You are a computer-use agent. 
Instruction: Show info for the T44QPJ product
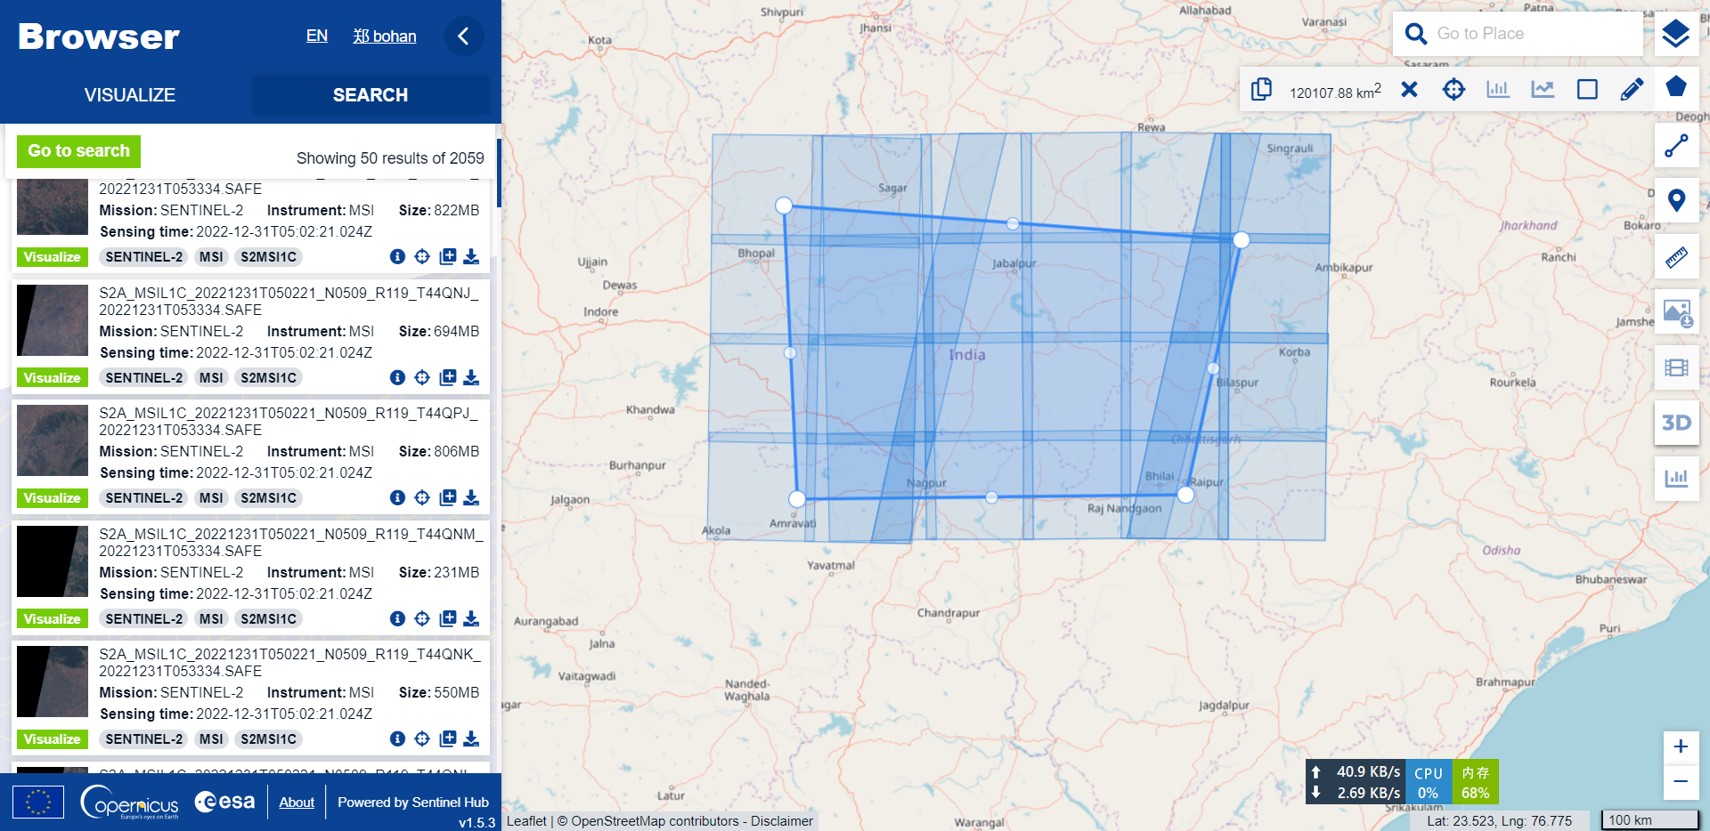point(397,497)
